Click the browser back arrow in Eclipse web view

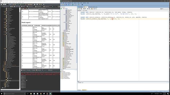22,8
